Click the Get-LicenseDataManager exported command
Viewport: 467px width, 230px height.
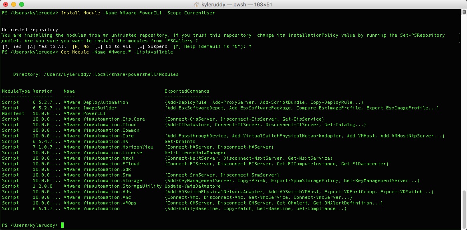(195, 153)
